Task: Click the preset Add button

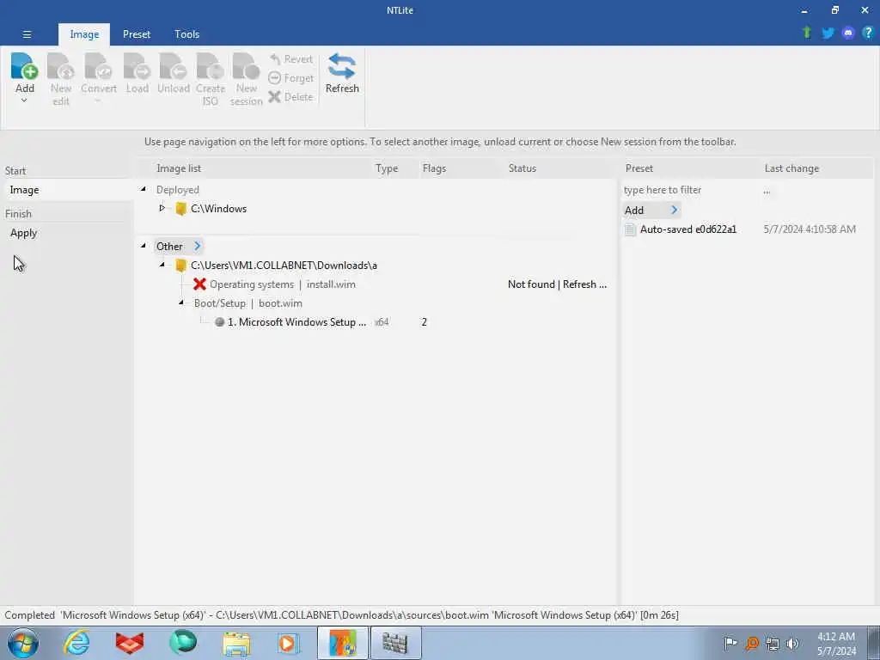Action: click(x=651, y=210)
